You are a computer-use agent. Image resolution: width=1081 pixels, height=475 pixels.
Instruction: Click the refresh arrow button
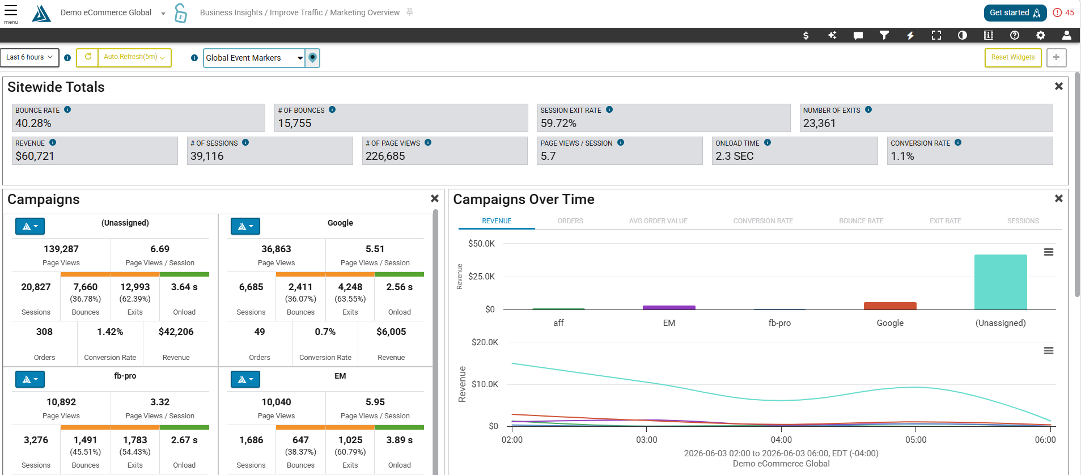coord(88,57)
